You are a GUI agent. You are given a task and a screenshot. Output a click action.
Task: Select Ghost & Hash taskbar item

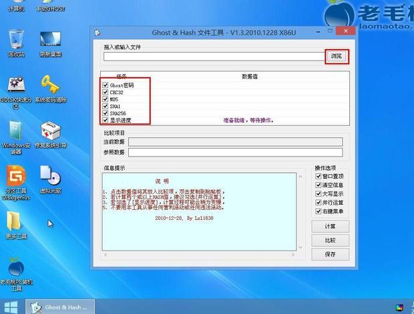60,307
